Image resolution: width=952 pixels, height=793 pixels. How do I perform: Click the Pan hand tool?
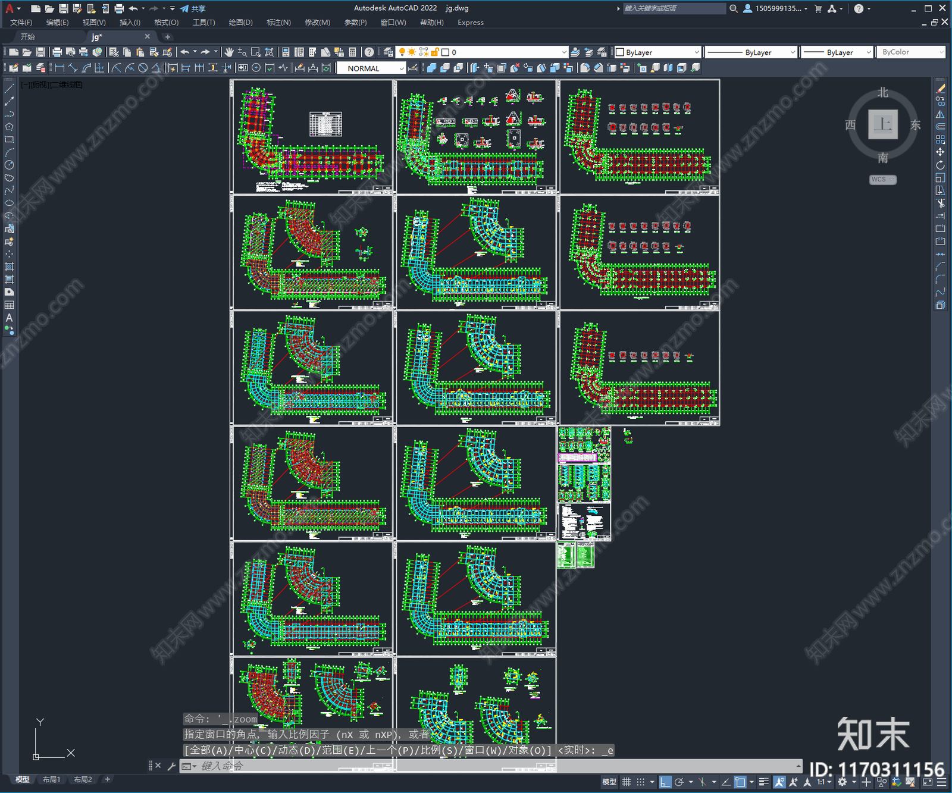(x=229, y=52)
